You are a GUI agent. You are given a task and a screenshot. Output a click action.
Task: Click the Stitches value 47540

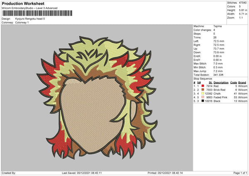[x=243, y=3]
